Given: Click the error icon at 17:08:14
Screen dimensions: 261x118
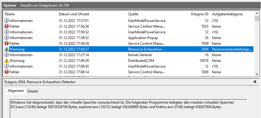Looking at the screenshot, I should pos(6,72).
